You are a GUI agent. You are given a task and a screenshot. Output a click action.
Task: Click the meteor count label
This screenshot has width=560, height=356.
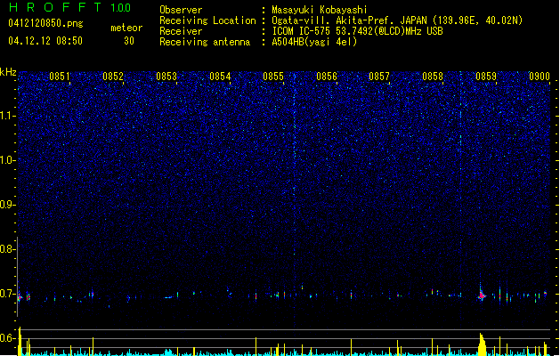coord(126,28)
